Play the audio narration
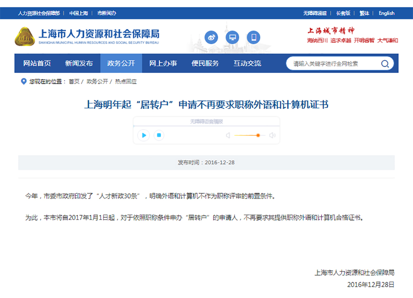The height and width of the screenshot is (298, 413). pos(144,135)
